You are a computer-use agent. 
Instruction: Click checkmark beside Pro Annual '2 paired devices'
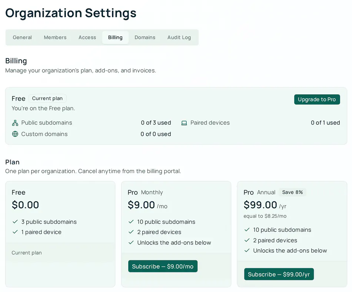[x=247, y=241]
